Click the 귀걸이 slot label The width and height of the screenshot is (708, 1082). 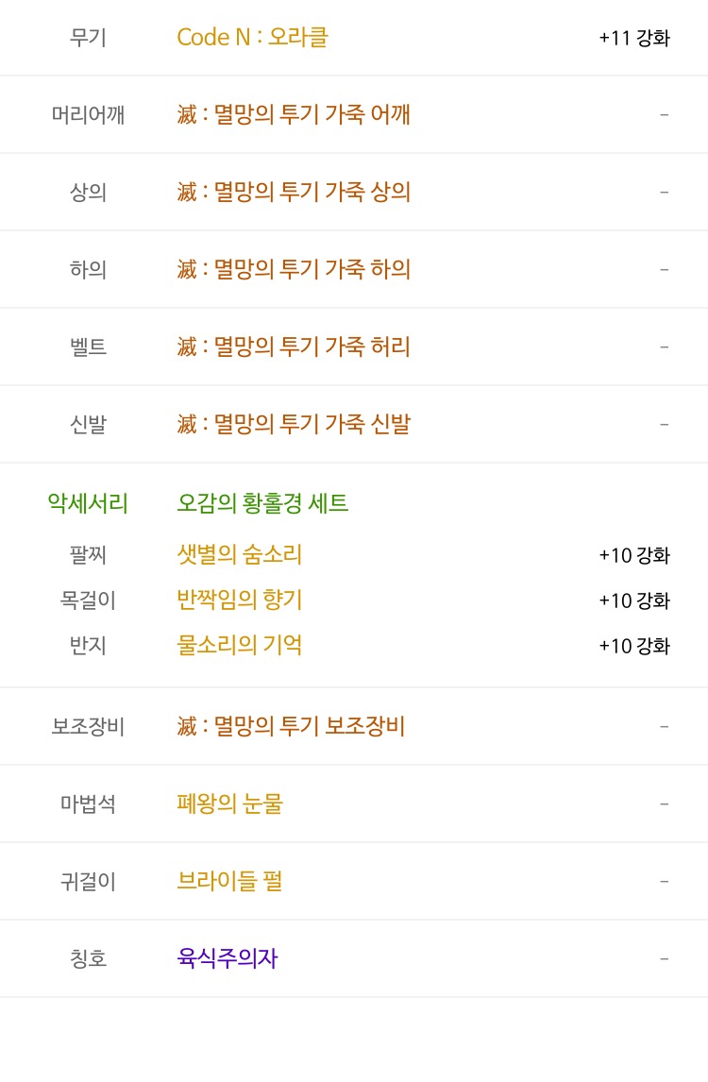(88, 882)
